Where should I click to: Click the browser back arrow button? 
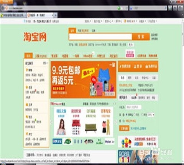click(2, 8)
